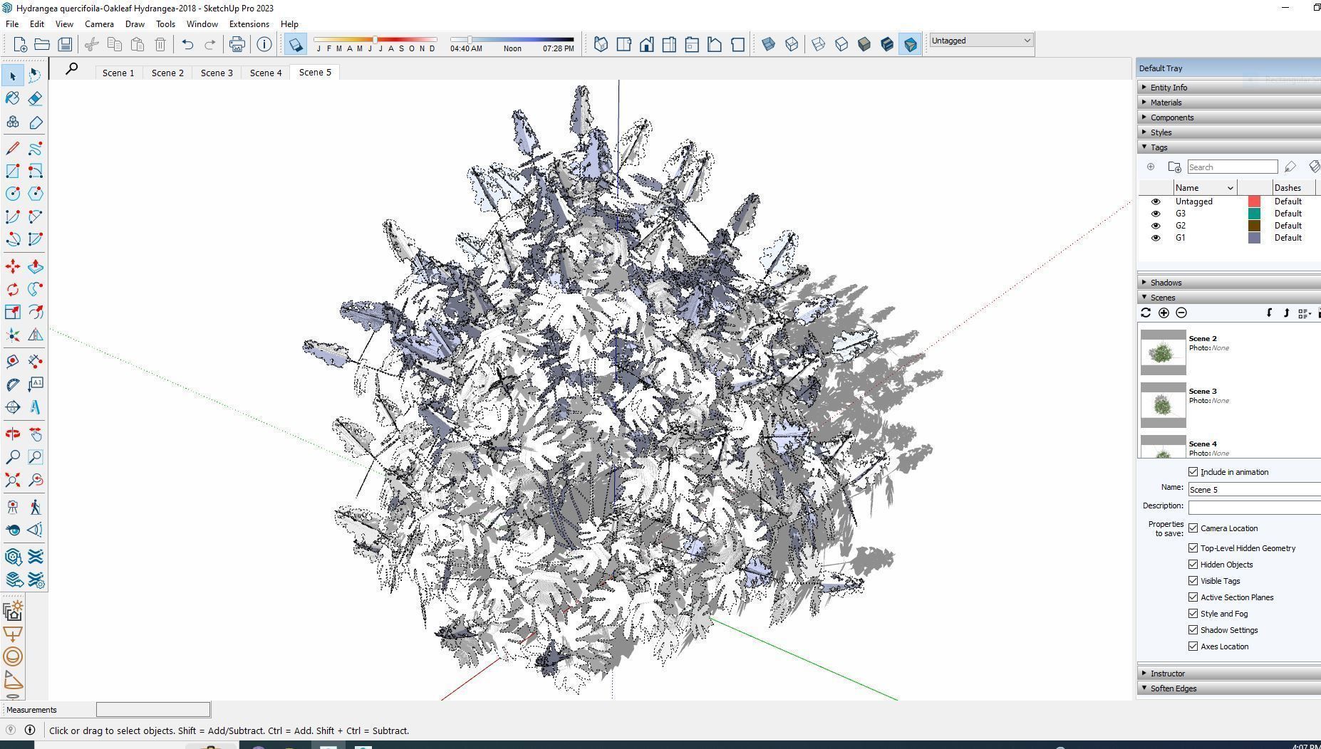Open the scenes view options dropdown
The image size is (1321, 749).
click(1305, 313)
